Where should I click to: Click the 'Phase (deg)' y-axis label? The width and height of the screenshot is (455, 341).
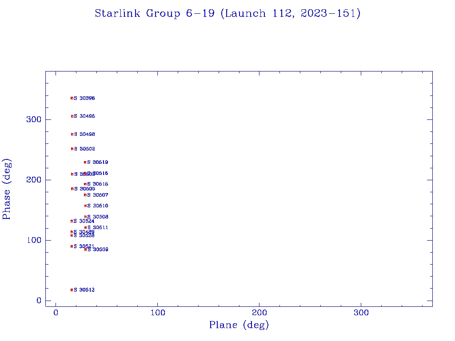point(7,189)
